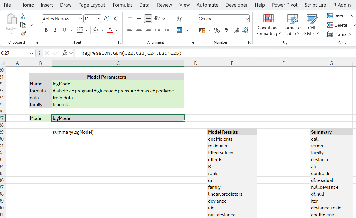Switch to the Insert tab

tap(47, 5)
